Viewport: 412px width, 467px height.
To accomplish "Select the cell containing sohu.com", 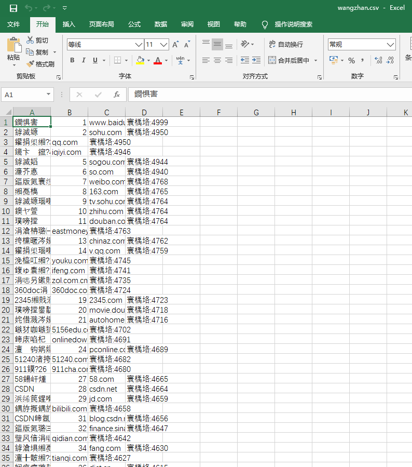I will click(x=106, y=132).
